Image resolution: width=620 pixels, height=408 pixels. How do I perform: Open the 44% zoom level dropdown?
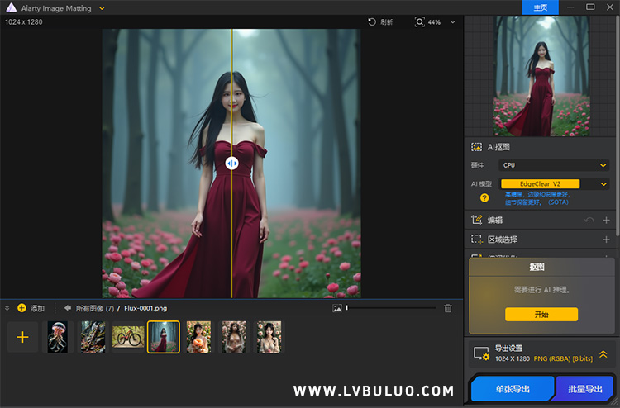tap(453, 22)
